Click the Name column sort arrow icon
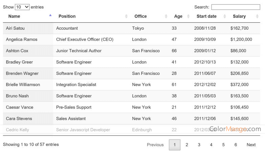This screenshot has width=265, height=153. [x=50, y=16]
